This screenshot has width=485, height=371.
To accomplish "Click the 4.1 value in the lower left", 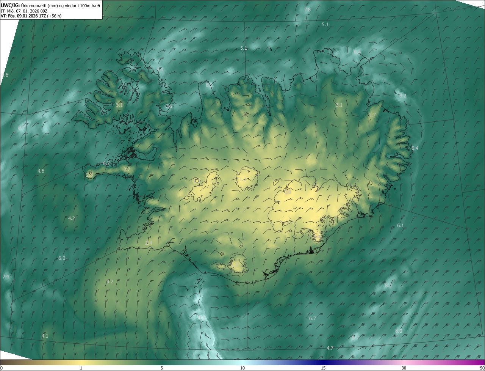I will [x=45, y=336].
